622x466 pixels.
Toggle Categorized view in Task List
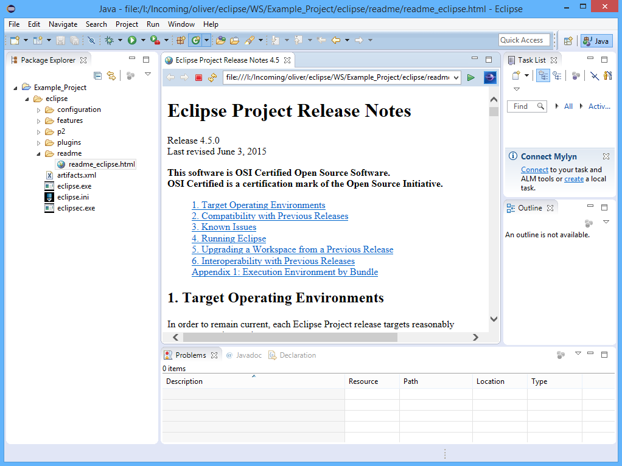coord(543,75)
